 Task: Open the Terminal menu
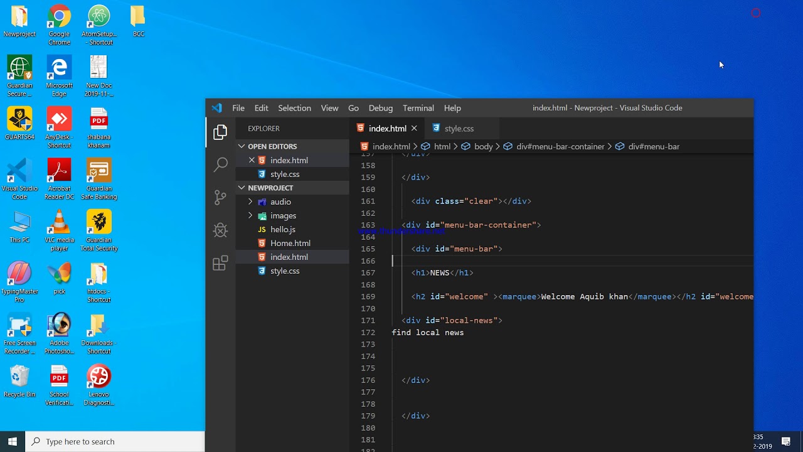[418, 108]
